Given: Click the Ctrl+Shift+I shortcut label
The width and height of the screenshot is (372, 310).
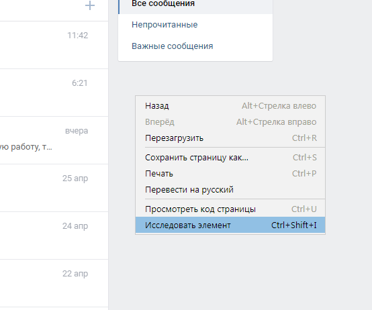Looking at the screenshot, I should click(x=294, y=225).
